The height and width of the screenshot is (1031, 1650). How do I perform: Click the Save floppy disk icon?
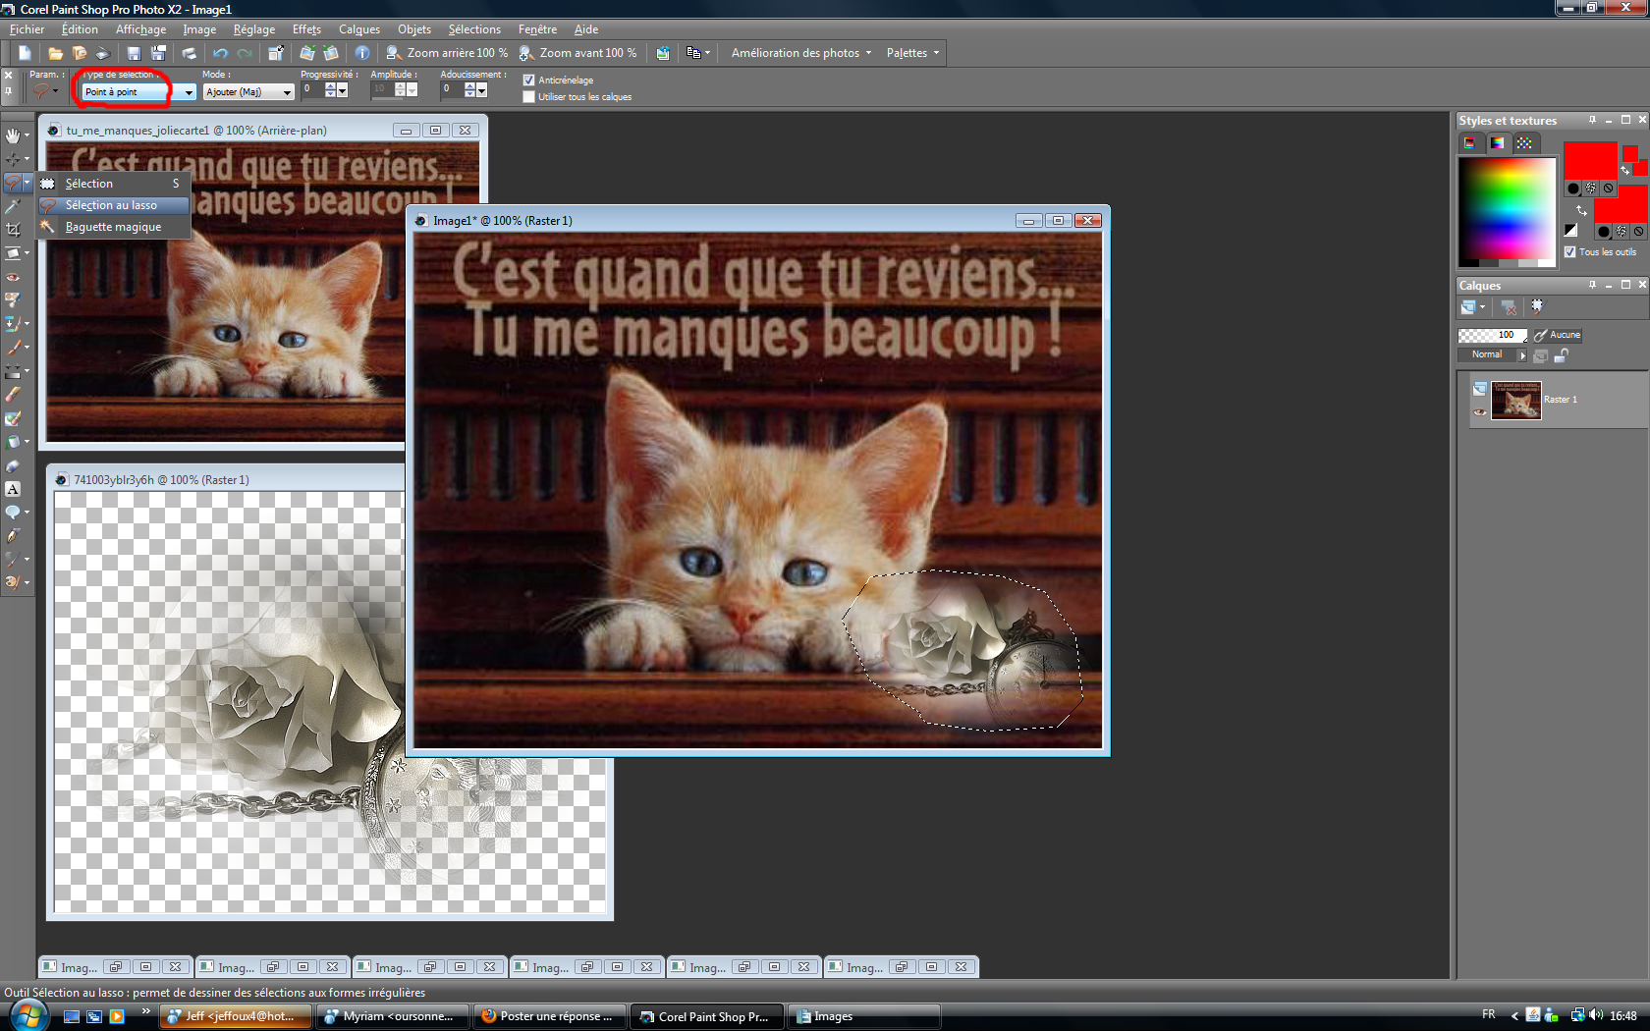pos(135,53)
